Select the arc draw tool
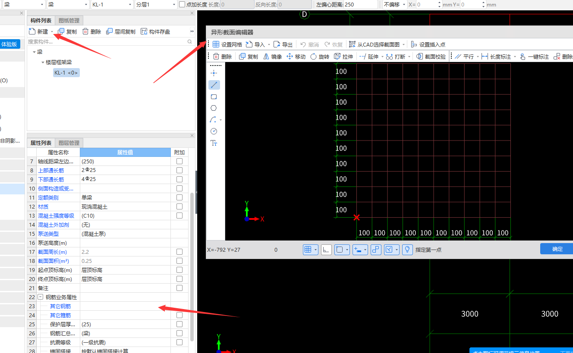Image resolution: width=573 pixels, height=353 pixels. coord(213,120)
